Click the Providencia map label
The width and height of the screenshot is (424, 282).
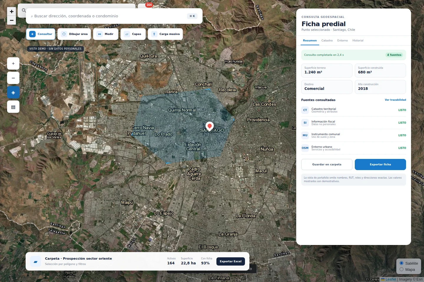[258, 120]
